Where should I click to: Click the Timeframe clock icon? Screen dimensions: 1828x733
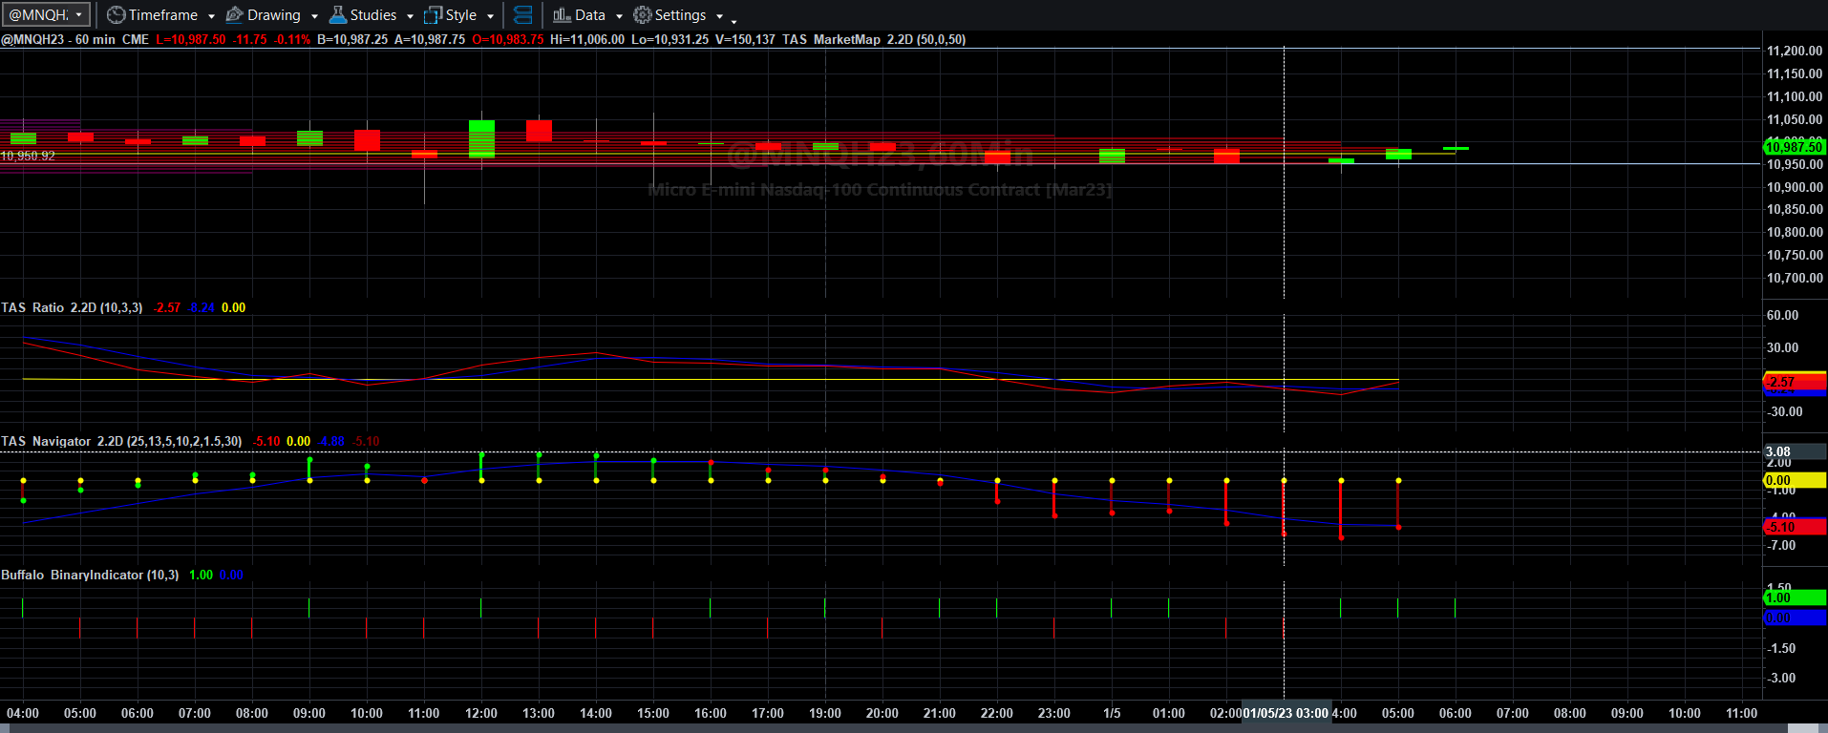point(116,15)
